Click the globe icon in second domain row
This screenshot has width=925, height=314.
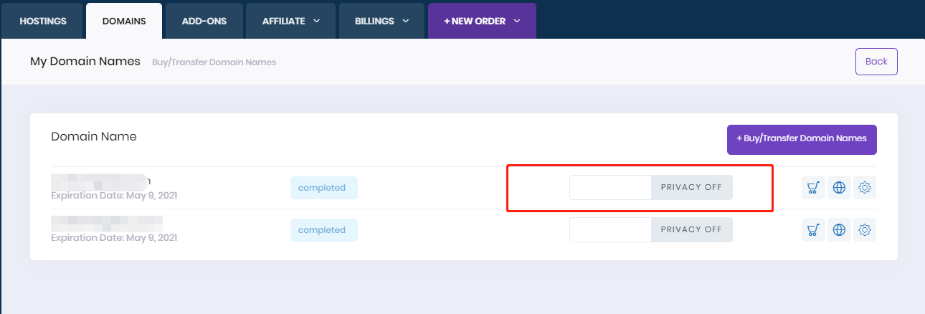(x=839, y=230)
